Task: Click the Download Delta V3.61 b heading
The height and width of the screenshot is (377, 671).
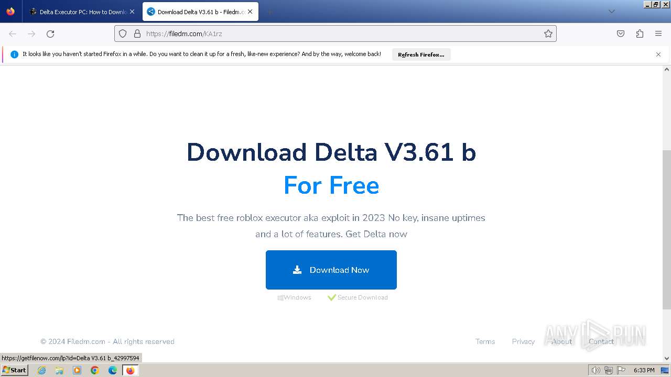Action: coord(331,152)
